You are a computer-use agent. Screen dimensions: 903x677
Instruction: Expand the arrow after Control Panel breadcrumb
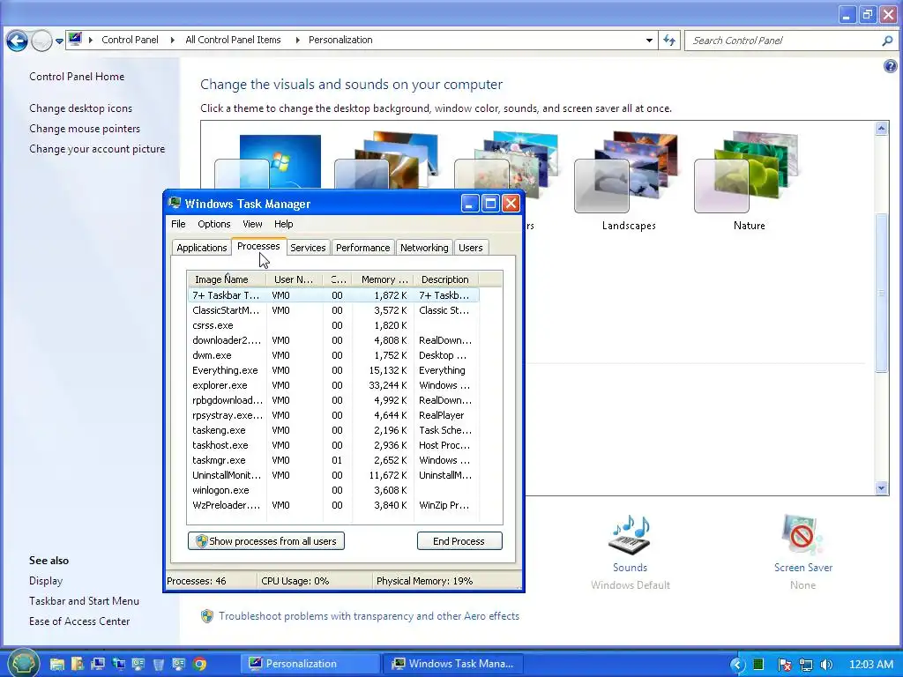(172, 40)
